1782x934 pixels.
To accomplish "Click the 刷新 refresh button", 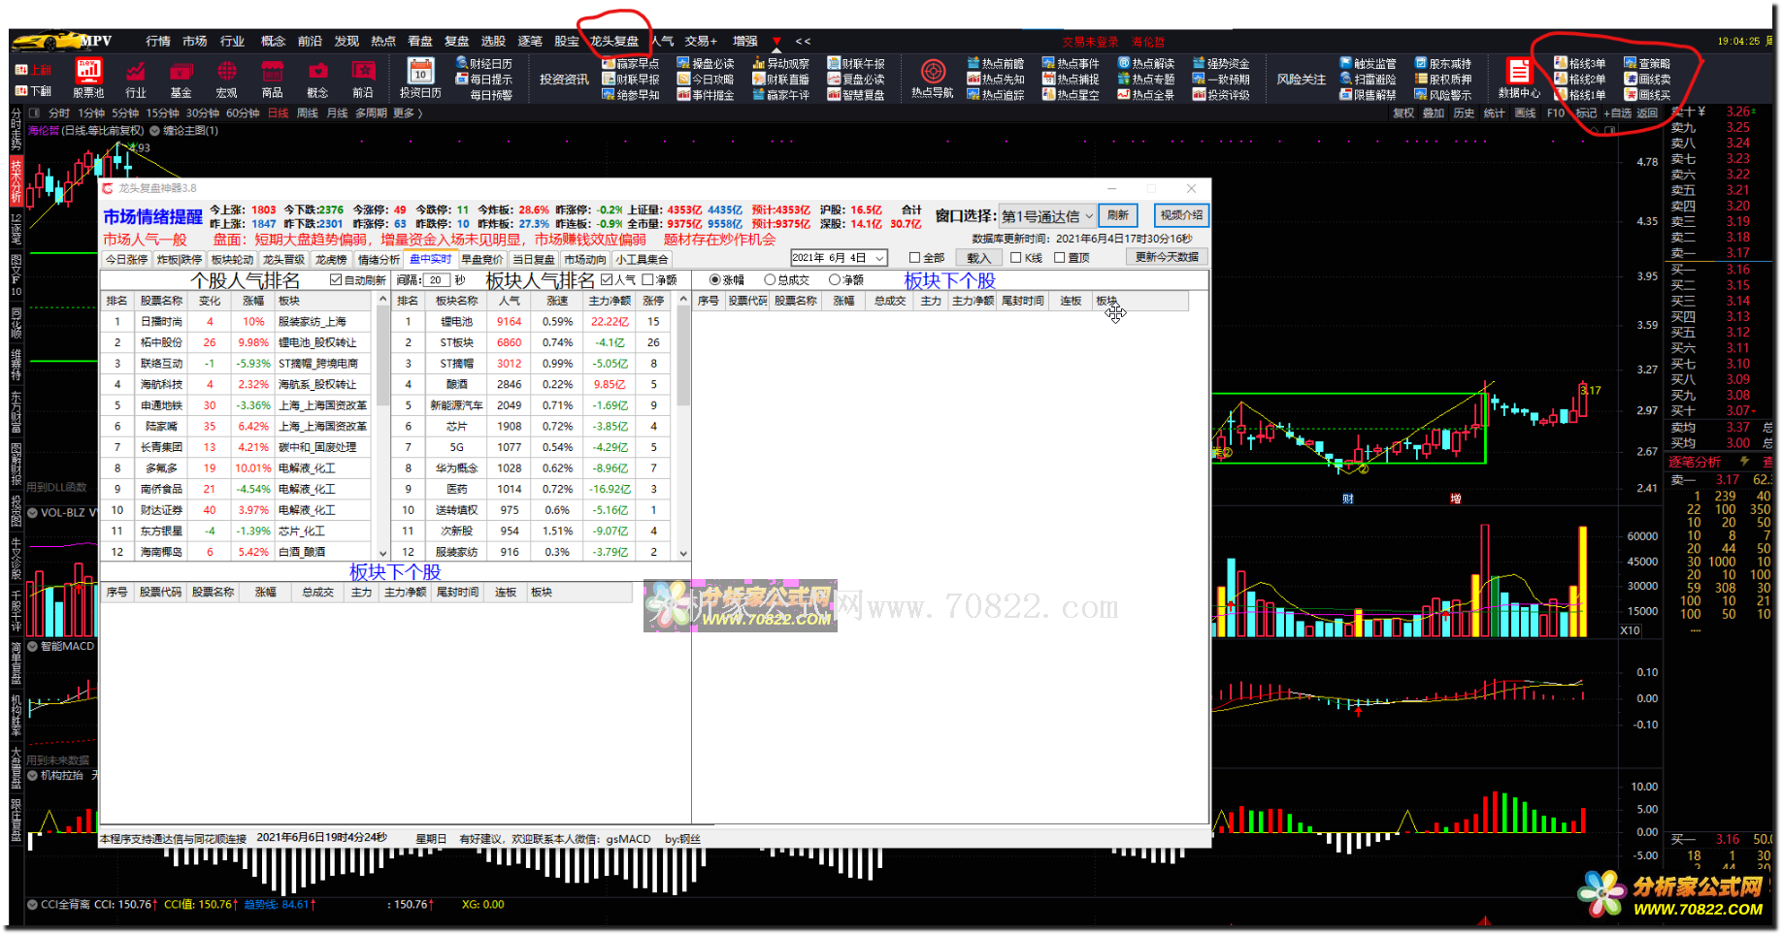I will (1118, 215).
